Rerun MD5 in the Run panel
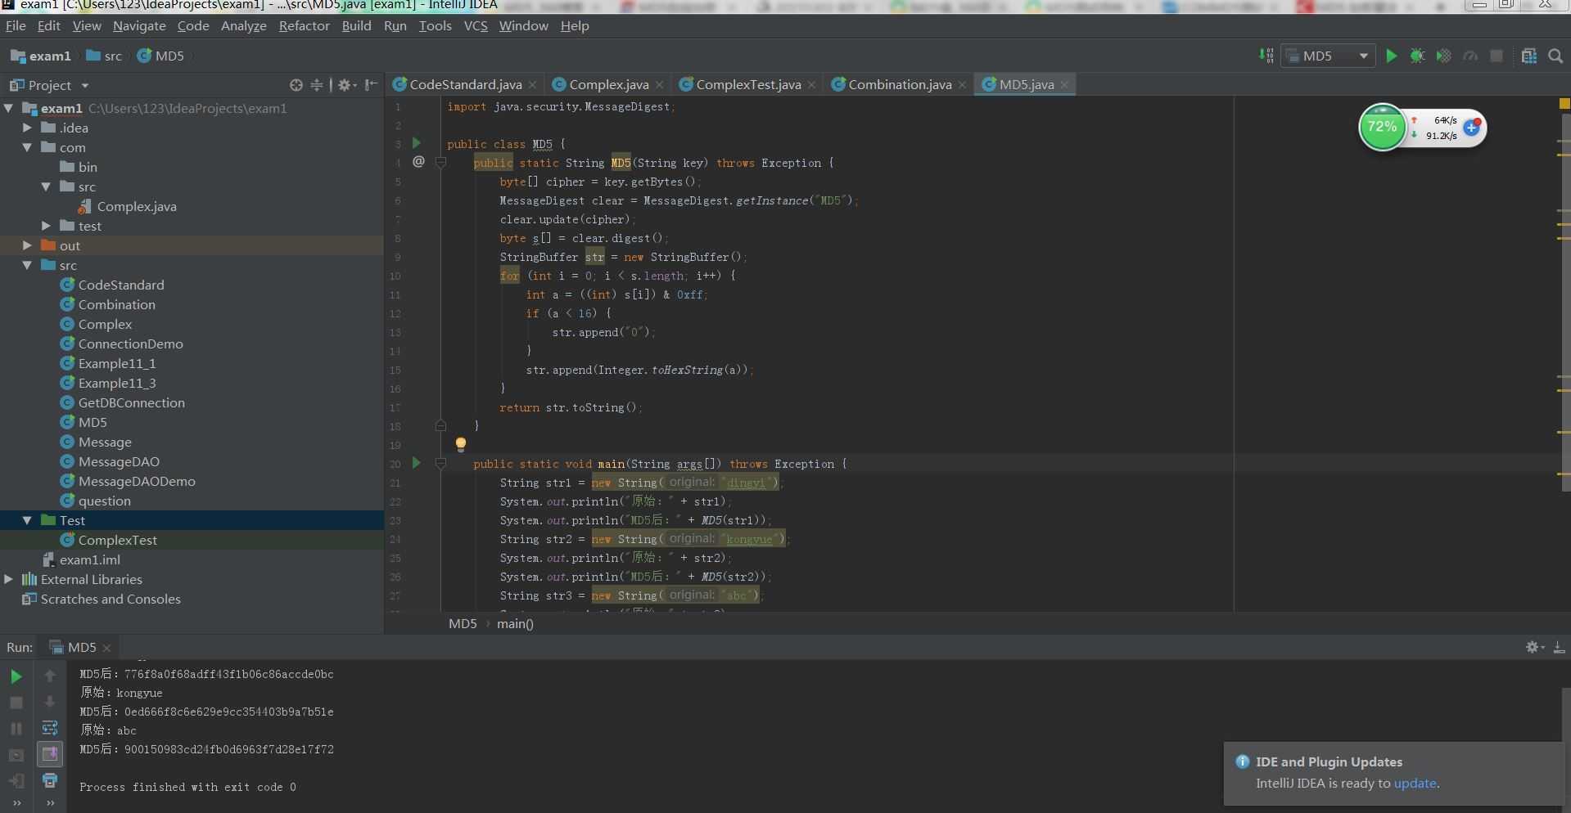The height and width of the screenshot is (813, 1571). pyautogui.click(x=16, y=676)
